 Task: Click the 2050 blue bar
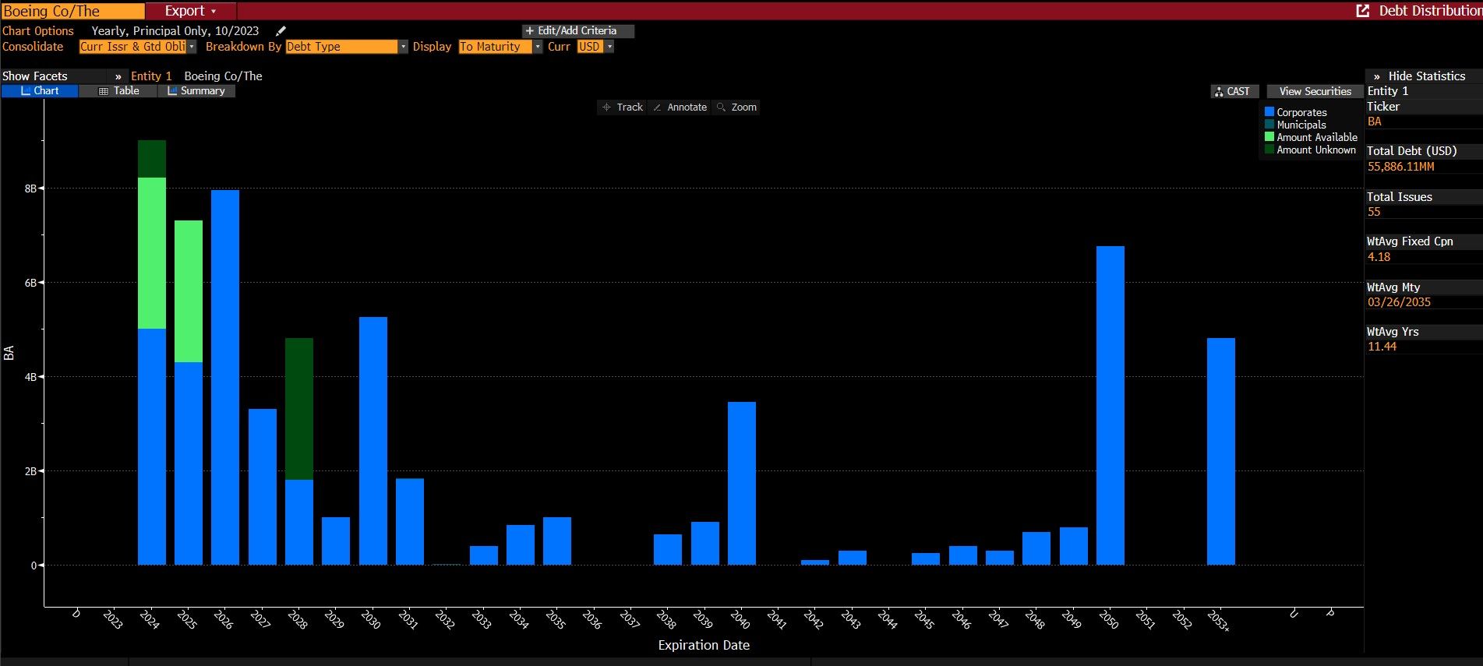tap(1110, 406)
